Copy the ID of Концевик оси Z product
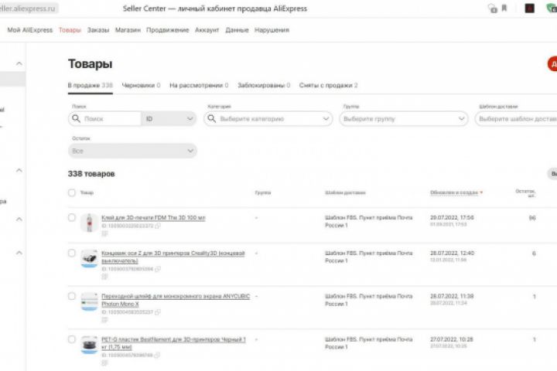This screenshot has height=371, width=557. tap(158, 269)
